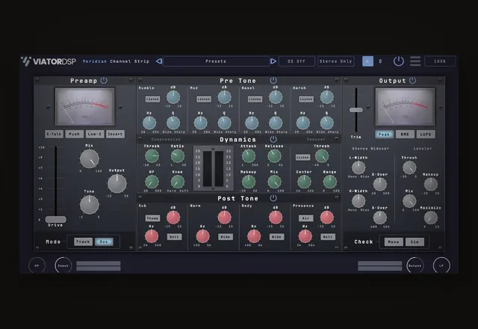Select Track mode
This screenshot has height=329, width=478.
tap(83, 242)
